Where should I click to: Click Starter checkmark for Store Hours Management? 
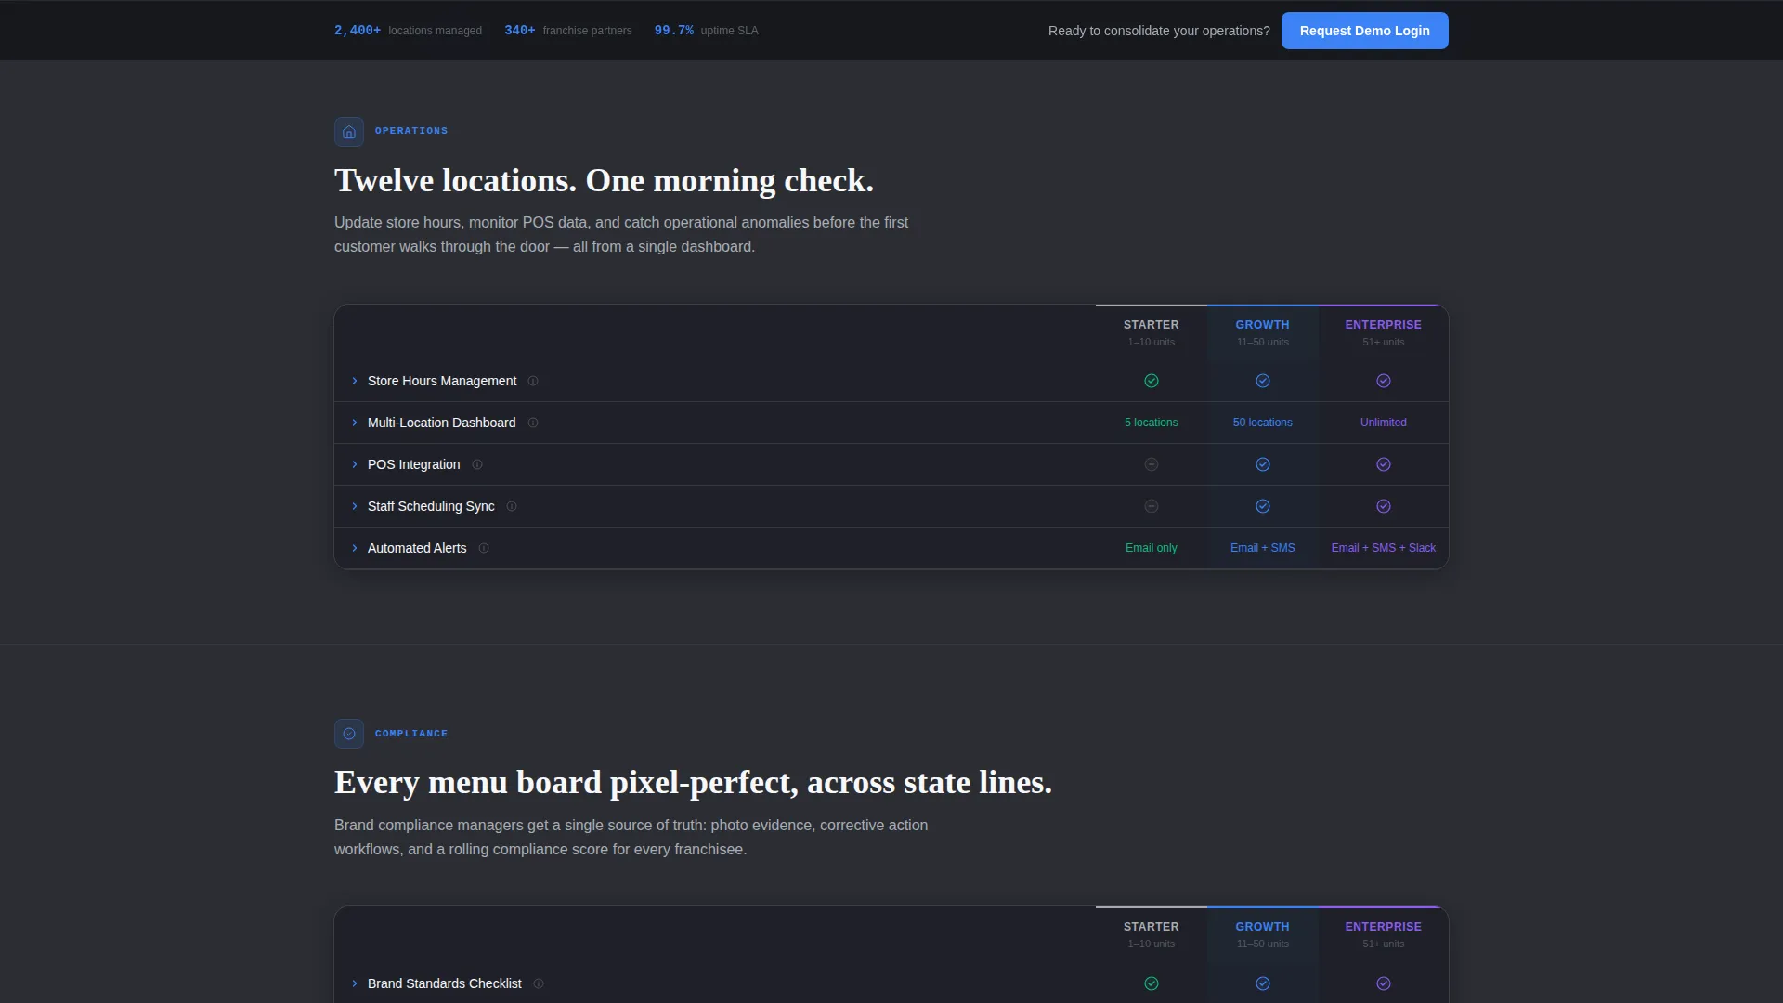(1152, 381)
